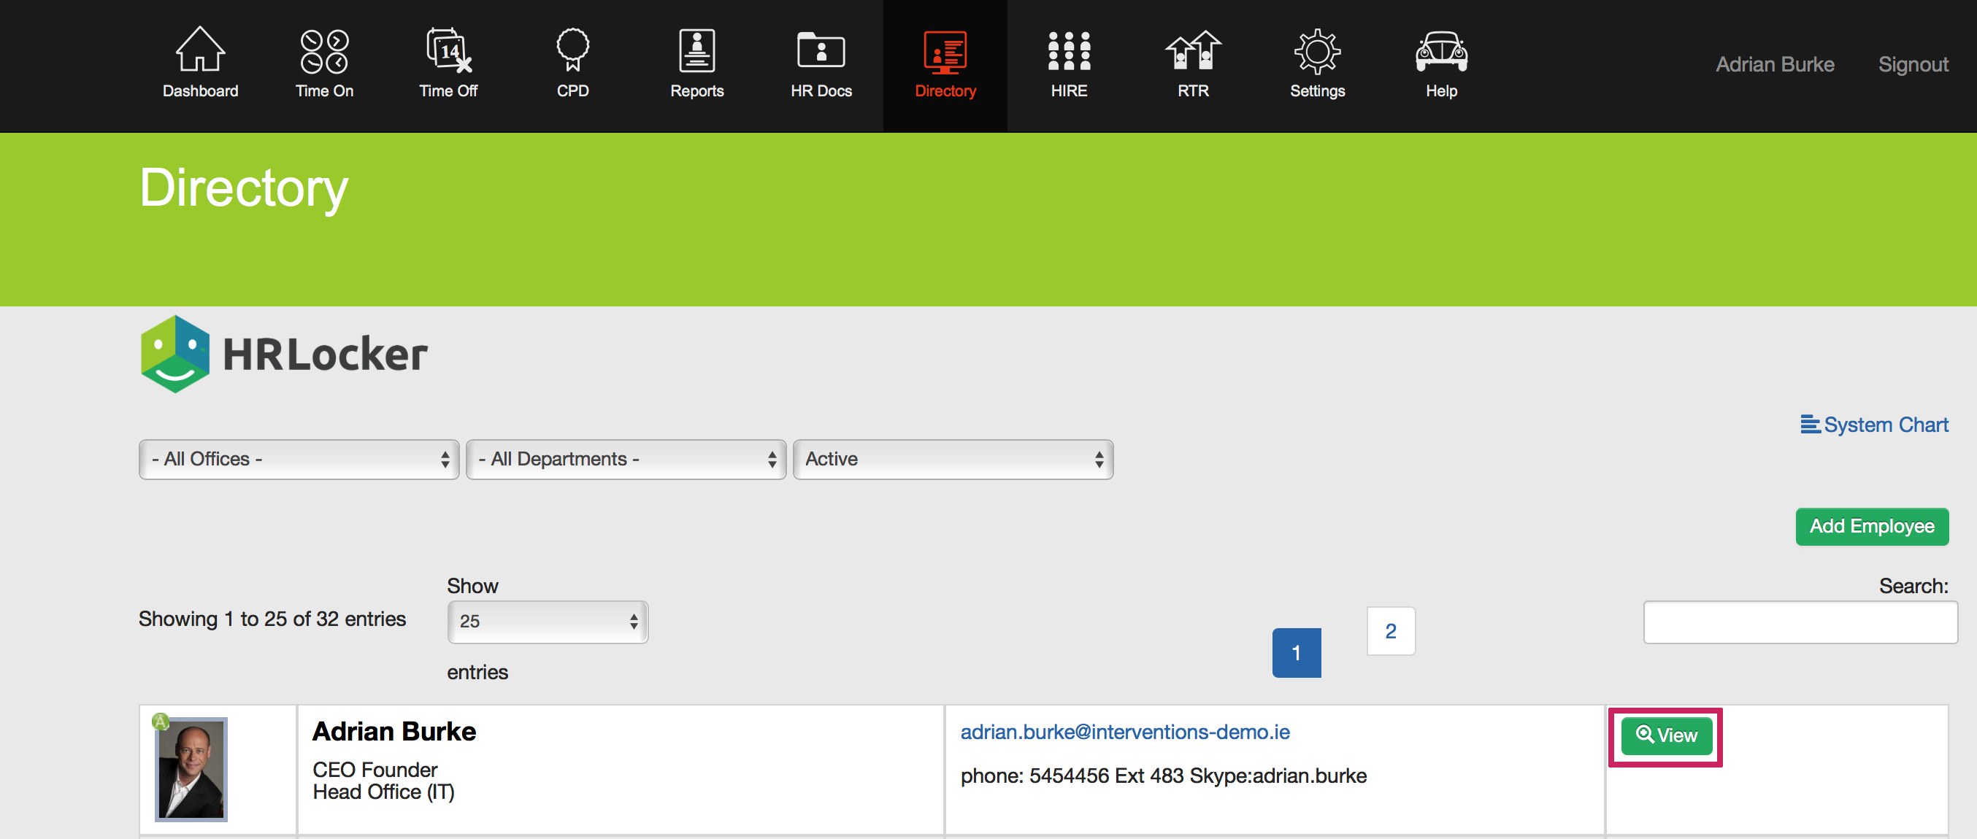Open Reports icon in navigation
This screenshot has height=839, width=1977.
697,50
